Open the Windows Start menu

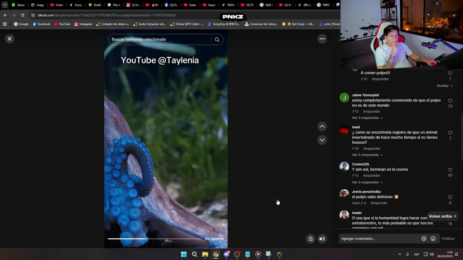coord(184,254)
